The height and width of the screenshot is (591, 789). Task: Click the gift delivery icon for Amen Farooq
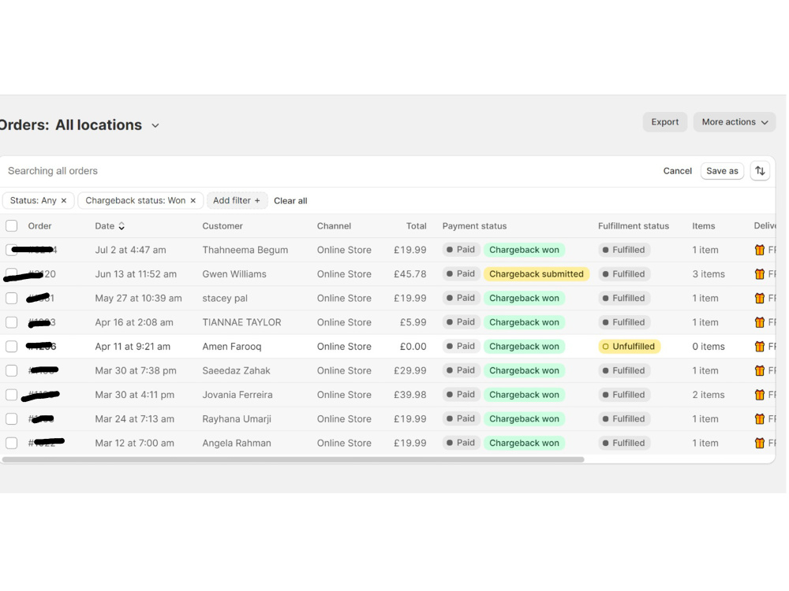(x=759, y=346)
